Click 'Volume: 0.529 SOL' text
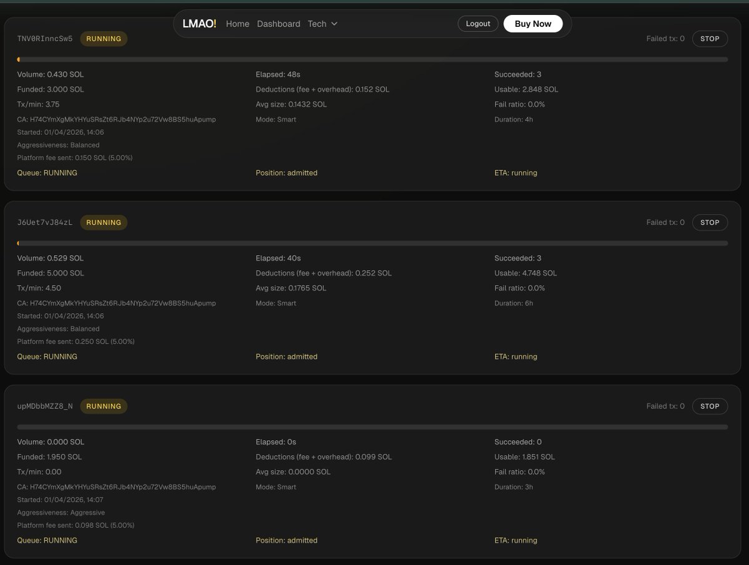Viewport: 749px width, 565px height. [51, 258]
